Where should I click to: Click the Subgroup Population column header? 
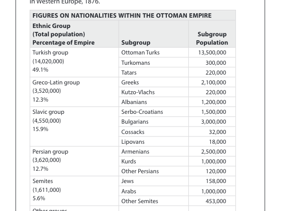click(212, 34)
